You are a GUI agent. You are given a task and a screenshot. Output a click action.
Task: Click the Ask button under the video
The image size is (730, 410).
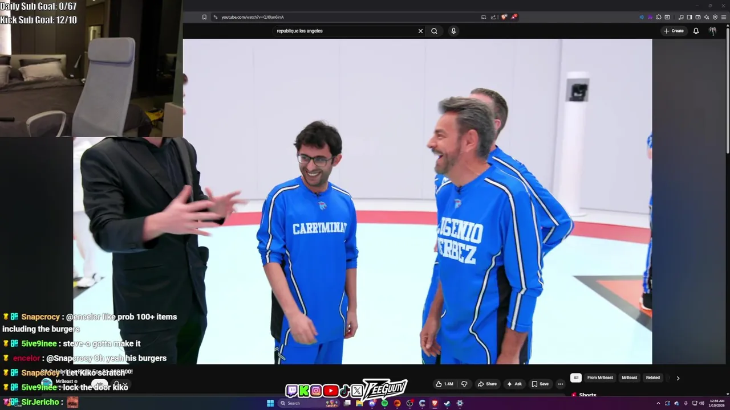[x=514, y=384]
